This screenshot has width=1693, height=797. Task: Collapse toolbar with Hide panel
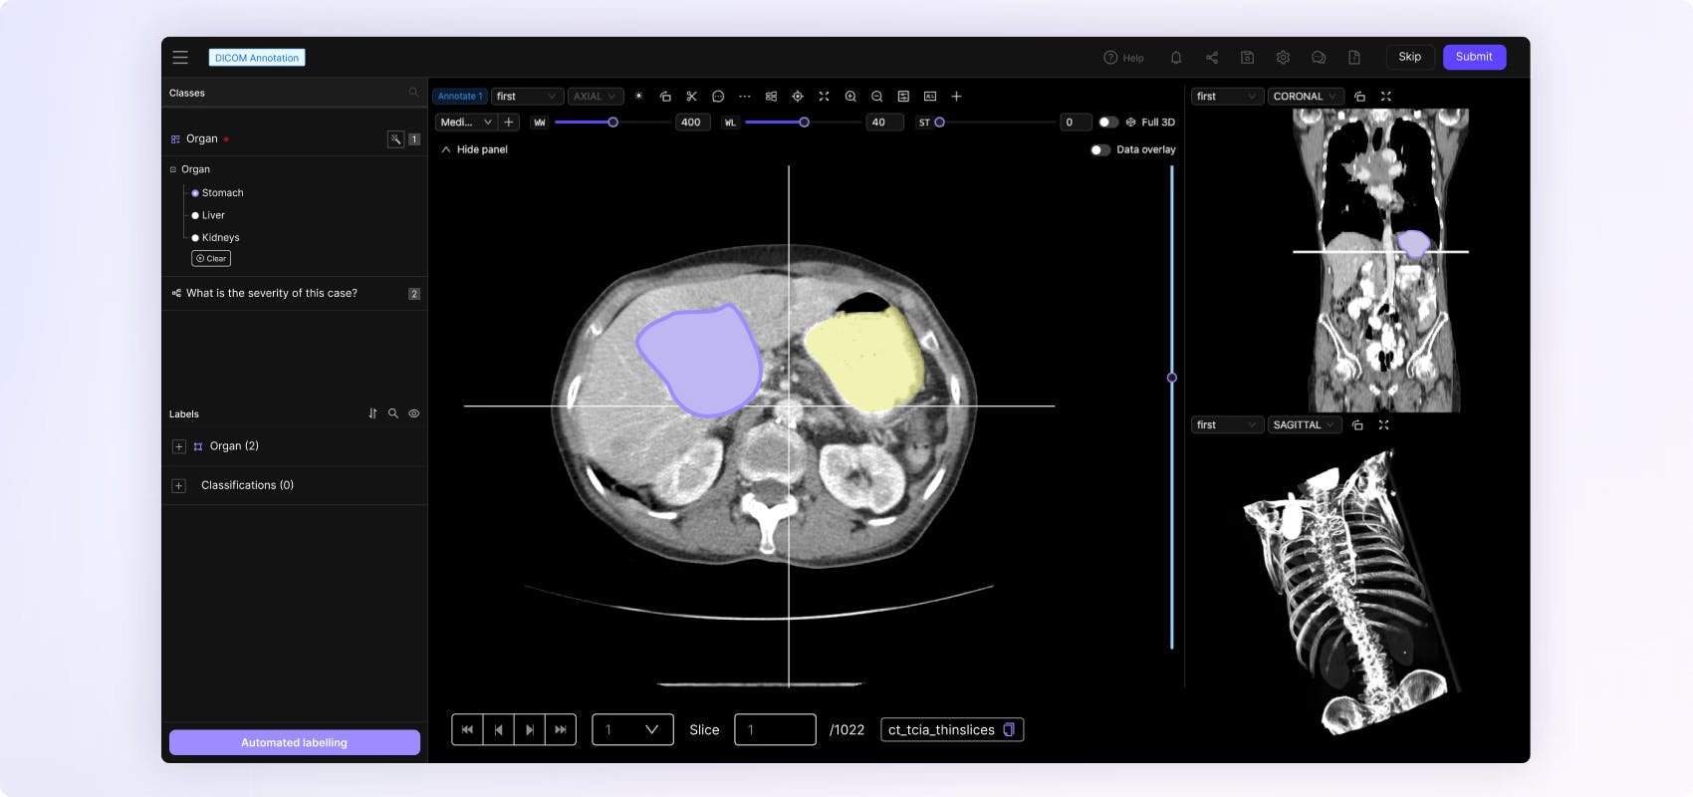[x=474, y=149]
